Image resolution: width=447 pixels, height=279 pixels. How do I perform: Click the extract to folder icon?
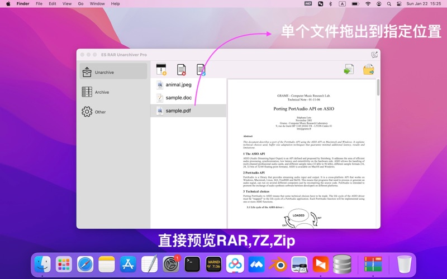(x=368, y=69)
